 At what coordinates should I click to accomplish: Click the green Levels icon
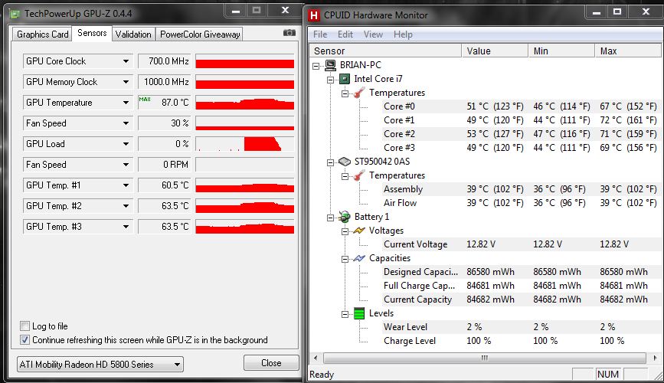point(359,313)
